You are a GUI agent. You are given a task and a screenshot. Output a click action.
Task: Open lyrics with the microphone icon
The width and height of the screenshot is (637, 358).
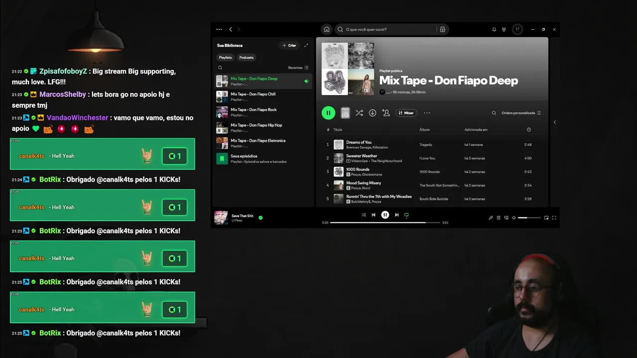point(491,218)
